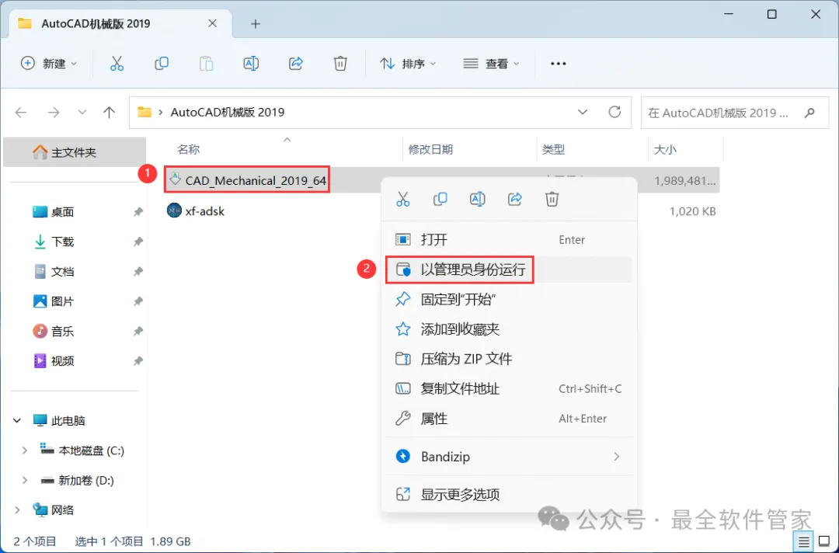Click the Rename icon in the Explorer toolbar
The image size is (839, 553).
[251, 64]
